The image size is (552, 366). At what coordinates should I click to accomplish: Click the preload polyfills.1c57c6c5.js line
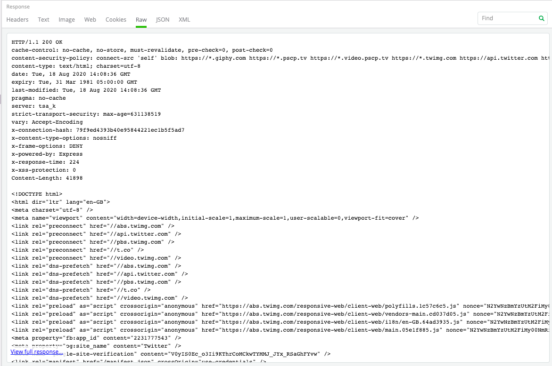pyautogui.click(x=280, y=306)
